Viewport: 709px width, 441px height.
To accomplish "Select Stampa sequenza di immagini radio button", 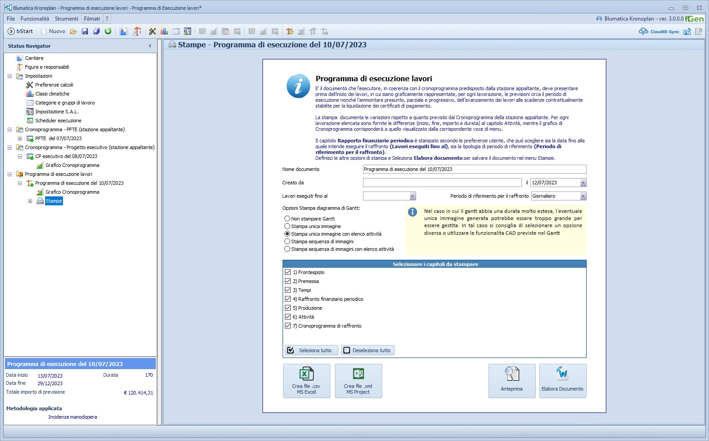I will click(x=287, y=241).
